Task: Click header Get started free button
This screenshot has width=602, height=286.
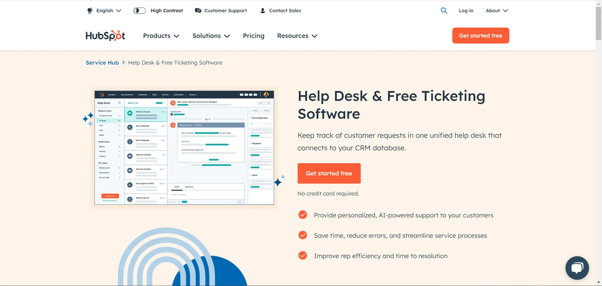Action: click(481, 35)
